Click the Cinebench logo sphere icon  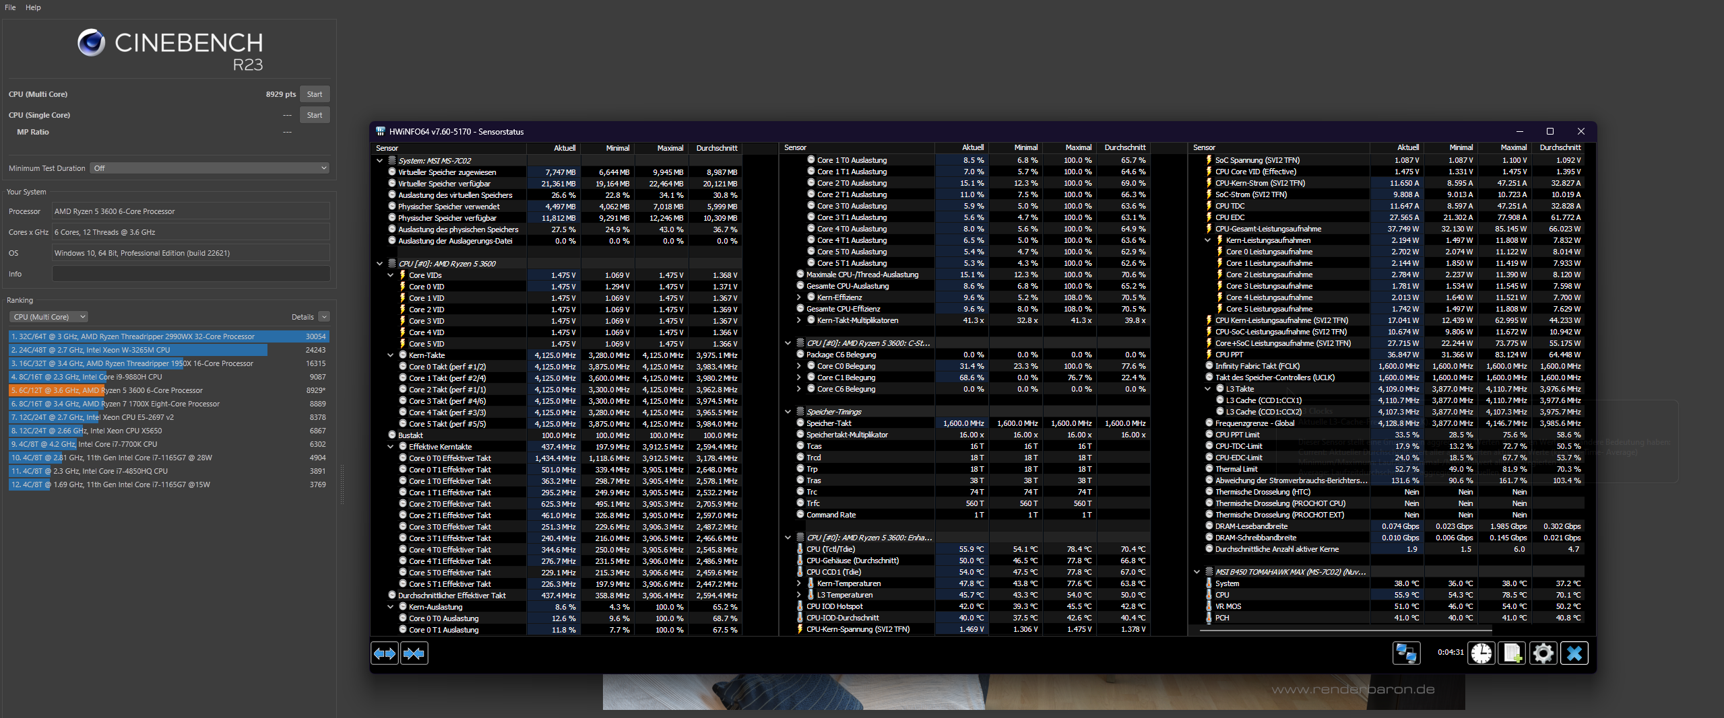pyautogui.click(x=91, y=42)
